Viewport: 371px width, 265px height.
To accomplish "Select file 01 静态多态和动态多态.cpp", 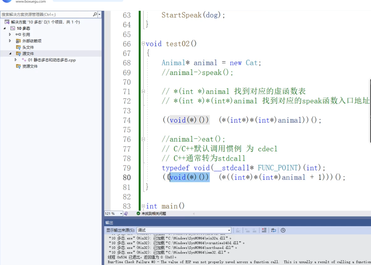I will [52, 60].
